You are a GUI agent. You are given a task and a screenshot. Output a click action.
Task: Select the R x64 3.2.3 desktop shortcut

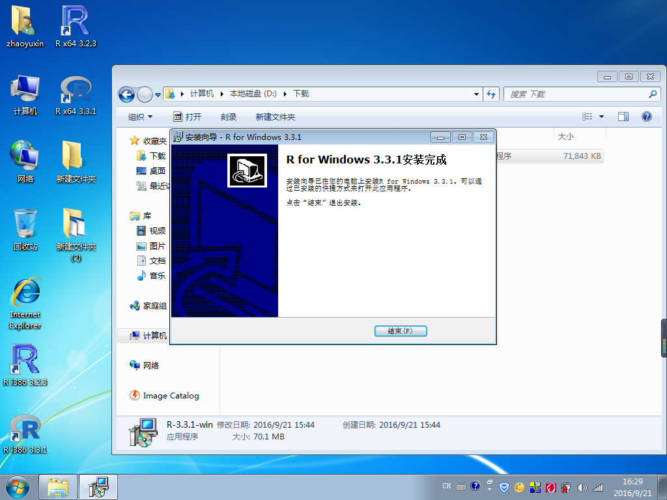click(x=76, y=26)
